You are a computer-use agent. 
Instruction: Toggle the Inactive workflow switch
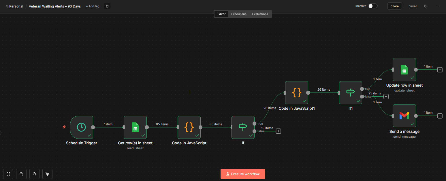click(x=372, y=6)
